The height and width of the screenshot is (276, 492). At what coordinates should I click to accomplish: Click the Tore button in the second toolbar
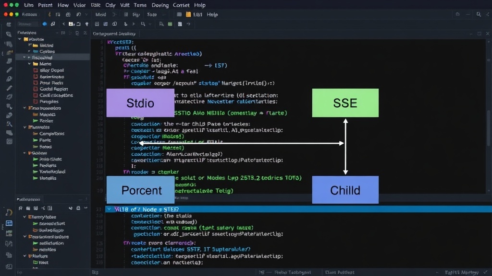(x=152, y=14)
